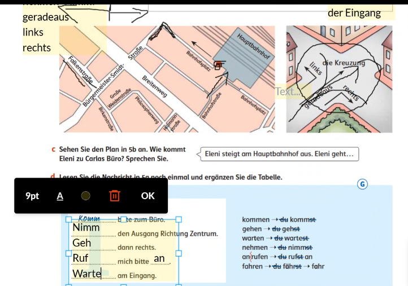Click the line 'warten → du wartest'

[x=276, y=238]
